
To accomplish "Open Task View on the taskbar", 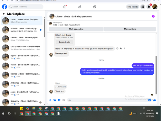I will (15, 114).
